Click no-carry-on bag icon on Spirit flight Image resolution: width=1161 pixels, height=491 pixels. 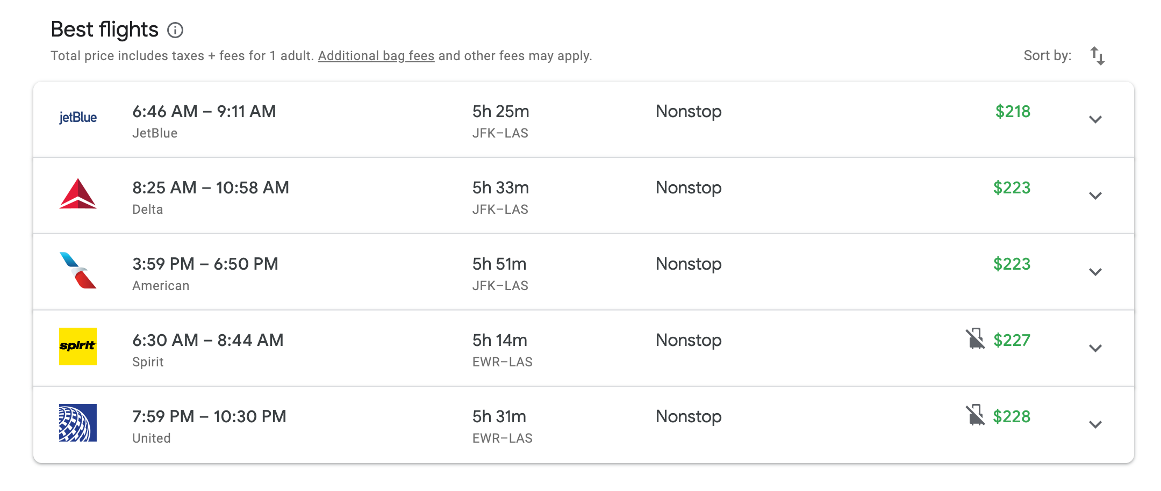pos(975,339)
